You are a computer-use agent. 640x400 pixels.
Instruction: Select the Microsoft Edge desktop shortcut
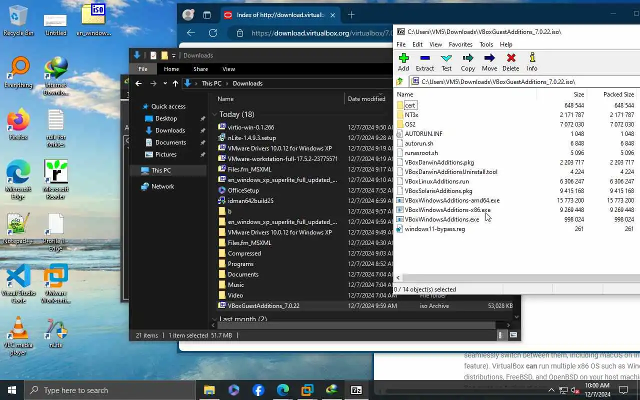point(18,180)
